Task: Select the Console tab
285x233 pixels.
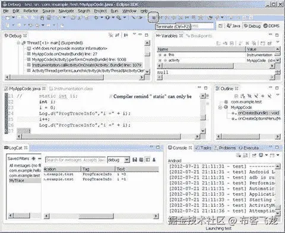Action: click(x=180, y=148)
